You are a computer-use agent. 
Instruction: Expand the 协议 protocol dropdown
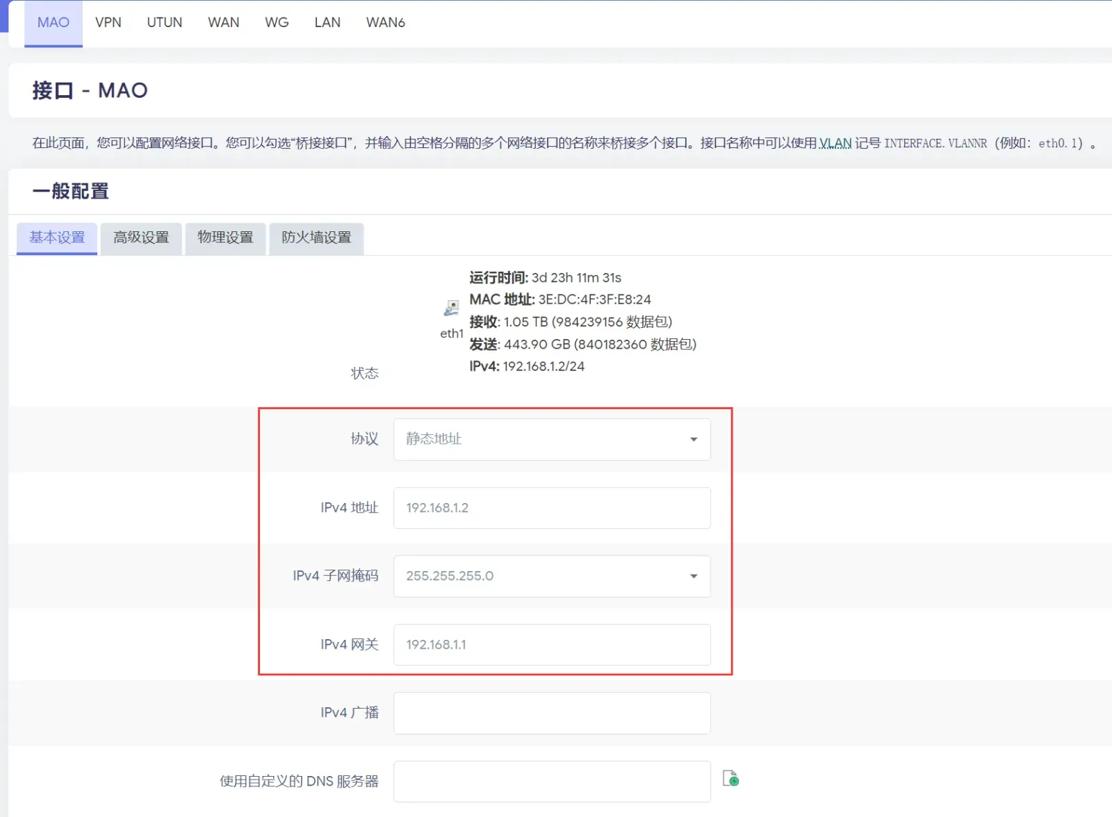(552, 439)
